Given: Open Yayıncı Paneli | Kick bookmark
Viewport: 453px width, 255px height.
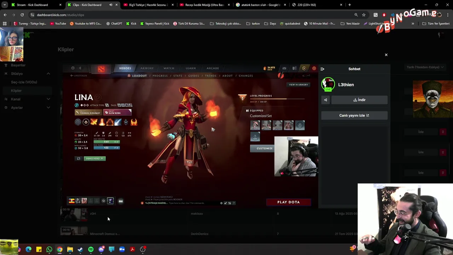Looking at the screenshot, I should pos(155,24).
